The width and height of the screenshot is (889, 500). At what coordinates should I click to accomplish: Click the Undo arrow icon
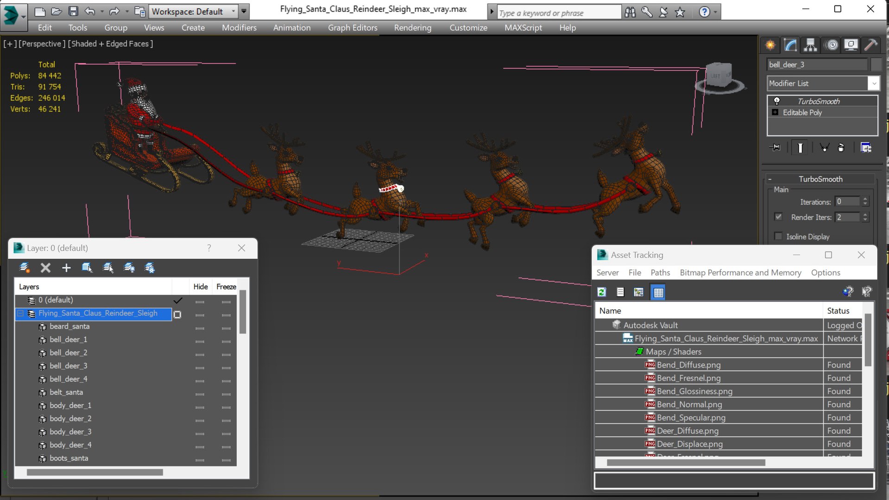coord(90,11)
